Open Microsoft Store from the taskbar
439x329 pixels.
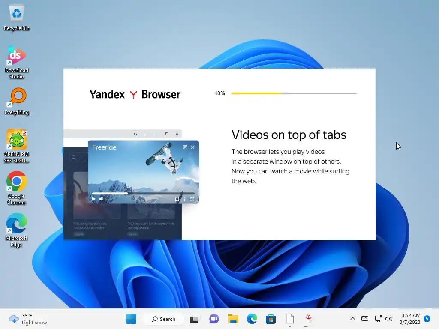[271, 319]
